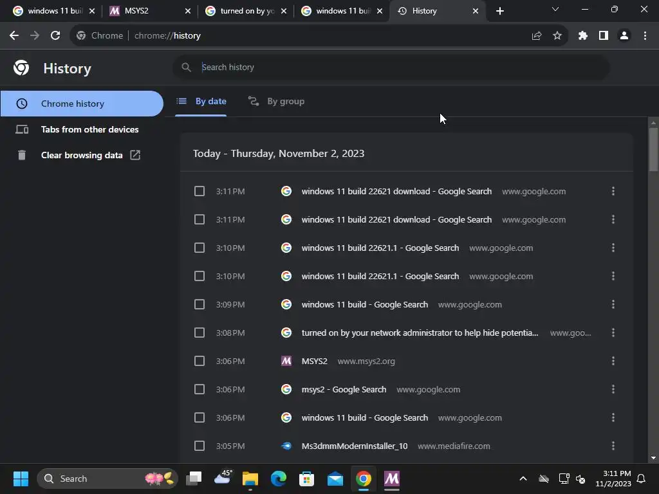The height and width of the screenshot is (494, 659).
Task: Click the taskbar Search box
Action: click(107, 479)
